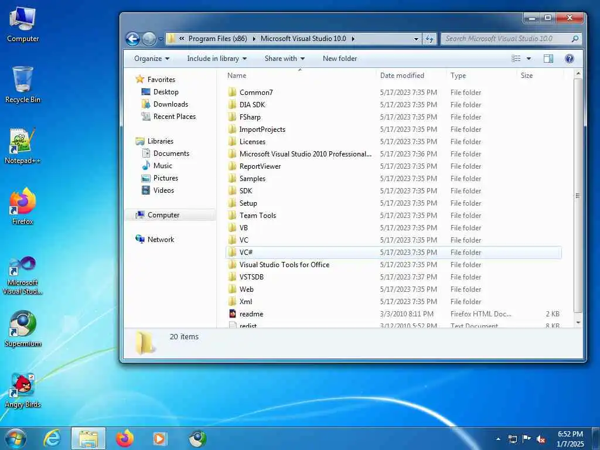
Task: Click the Forward navigation arrow in Explorer
Action: click(149, 39)
